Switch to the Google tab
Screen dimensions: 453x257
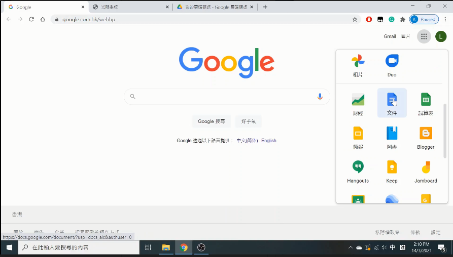coord(45,7)
